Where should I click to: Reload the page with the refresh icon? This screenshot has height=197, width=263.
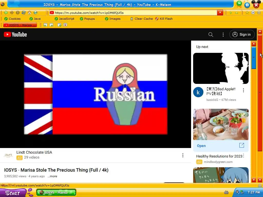pyautogui.click(x=23, y=13)
